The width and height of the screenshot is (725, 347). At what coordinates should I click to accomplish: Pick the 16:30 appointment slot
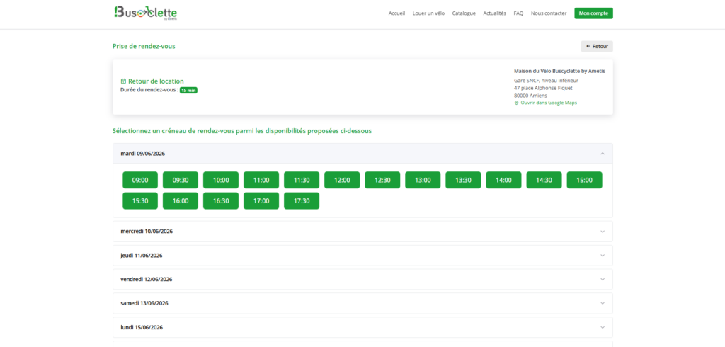(221, 201)
